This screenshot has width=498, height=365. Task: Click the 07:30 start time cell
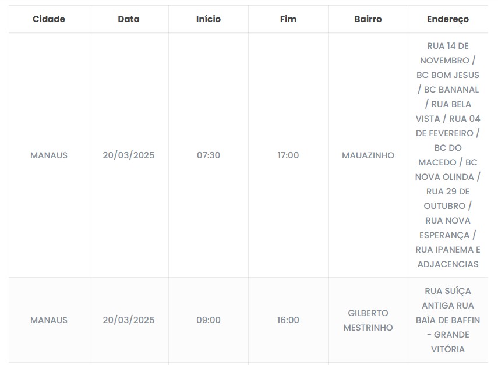(209, 155)
